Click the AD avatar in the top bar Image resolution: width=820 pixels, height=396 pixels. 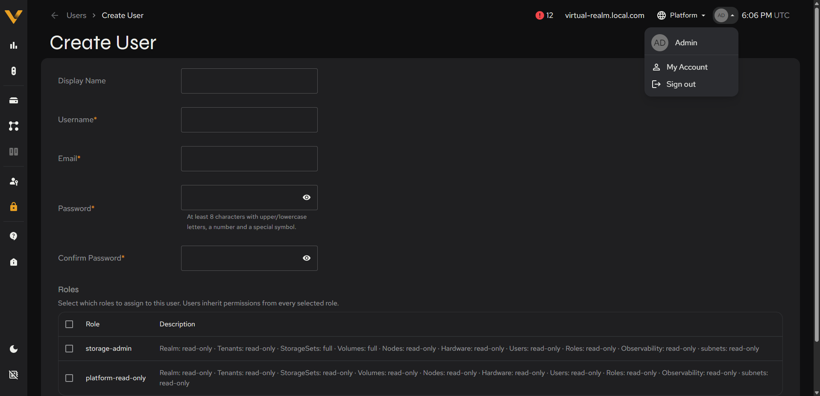(x=721, y=15)
